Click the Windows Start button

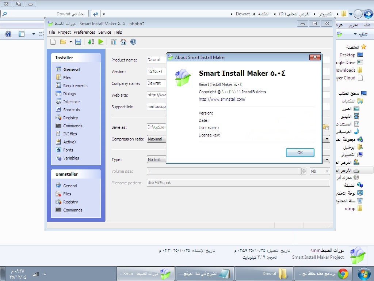[x=364, y=274]
